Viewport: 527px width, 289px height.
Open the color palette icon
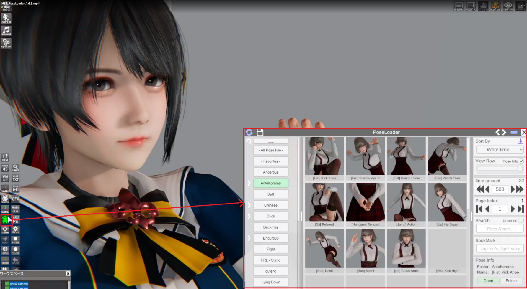496,6
